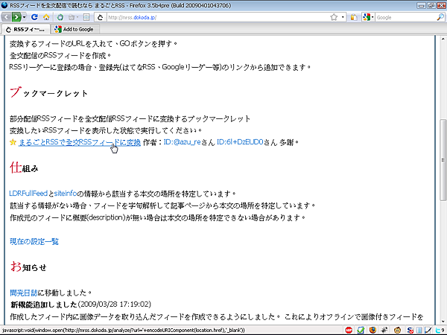This screenshot has height=335, width=447.
Task: Click the bookmarks folder icon beside the address bar
Action: pos(354,17)
